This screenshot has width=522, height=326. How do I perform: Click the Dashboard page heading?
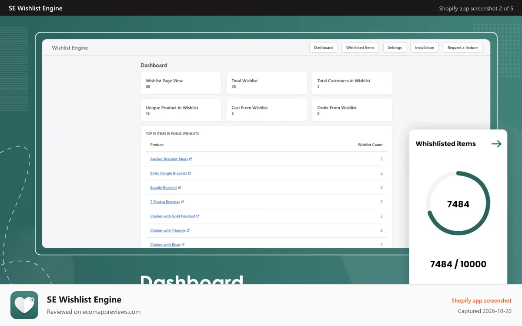click(154, 65)
